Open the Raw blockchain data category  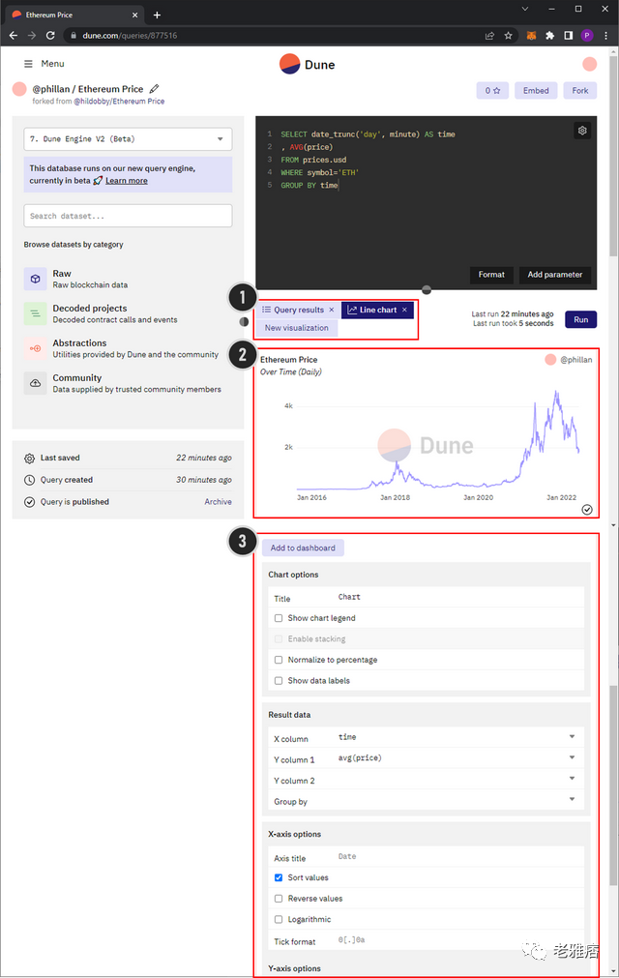coord(90,280)
